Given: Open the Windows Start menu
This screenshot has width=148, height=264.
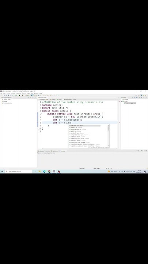Looking at the screenshot, I should coord(2,171).
